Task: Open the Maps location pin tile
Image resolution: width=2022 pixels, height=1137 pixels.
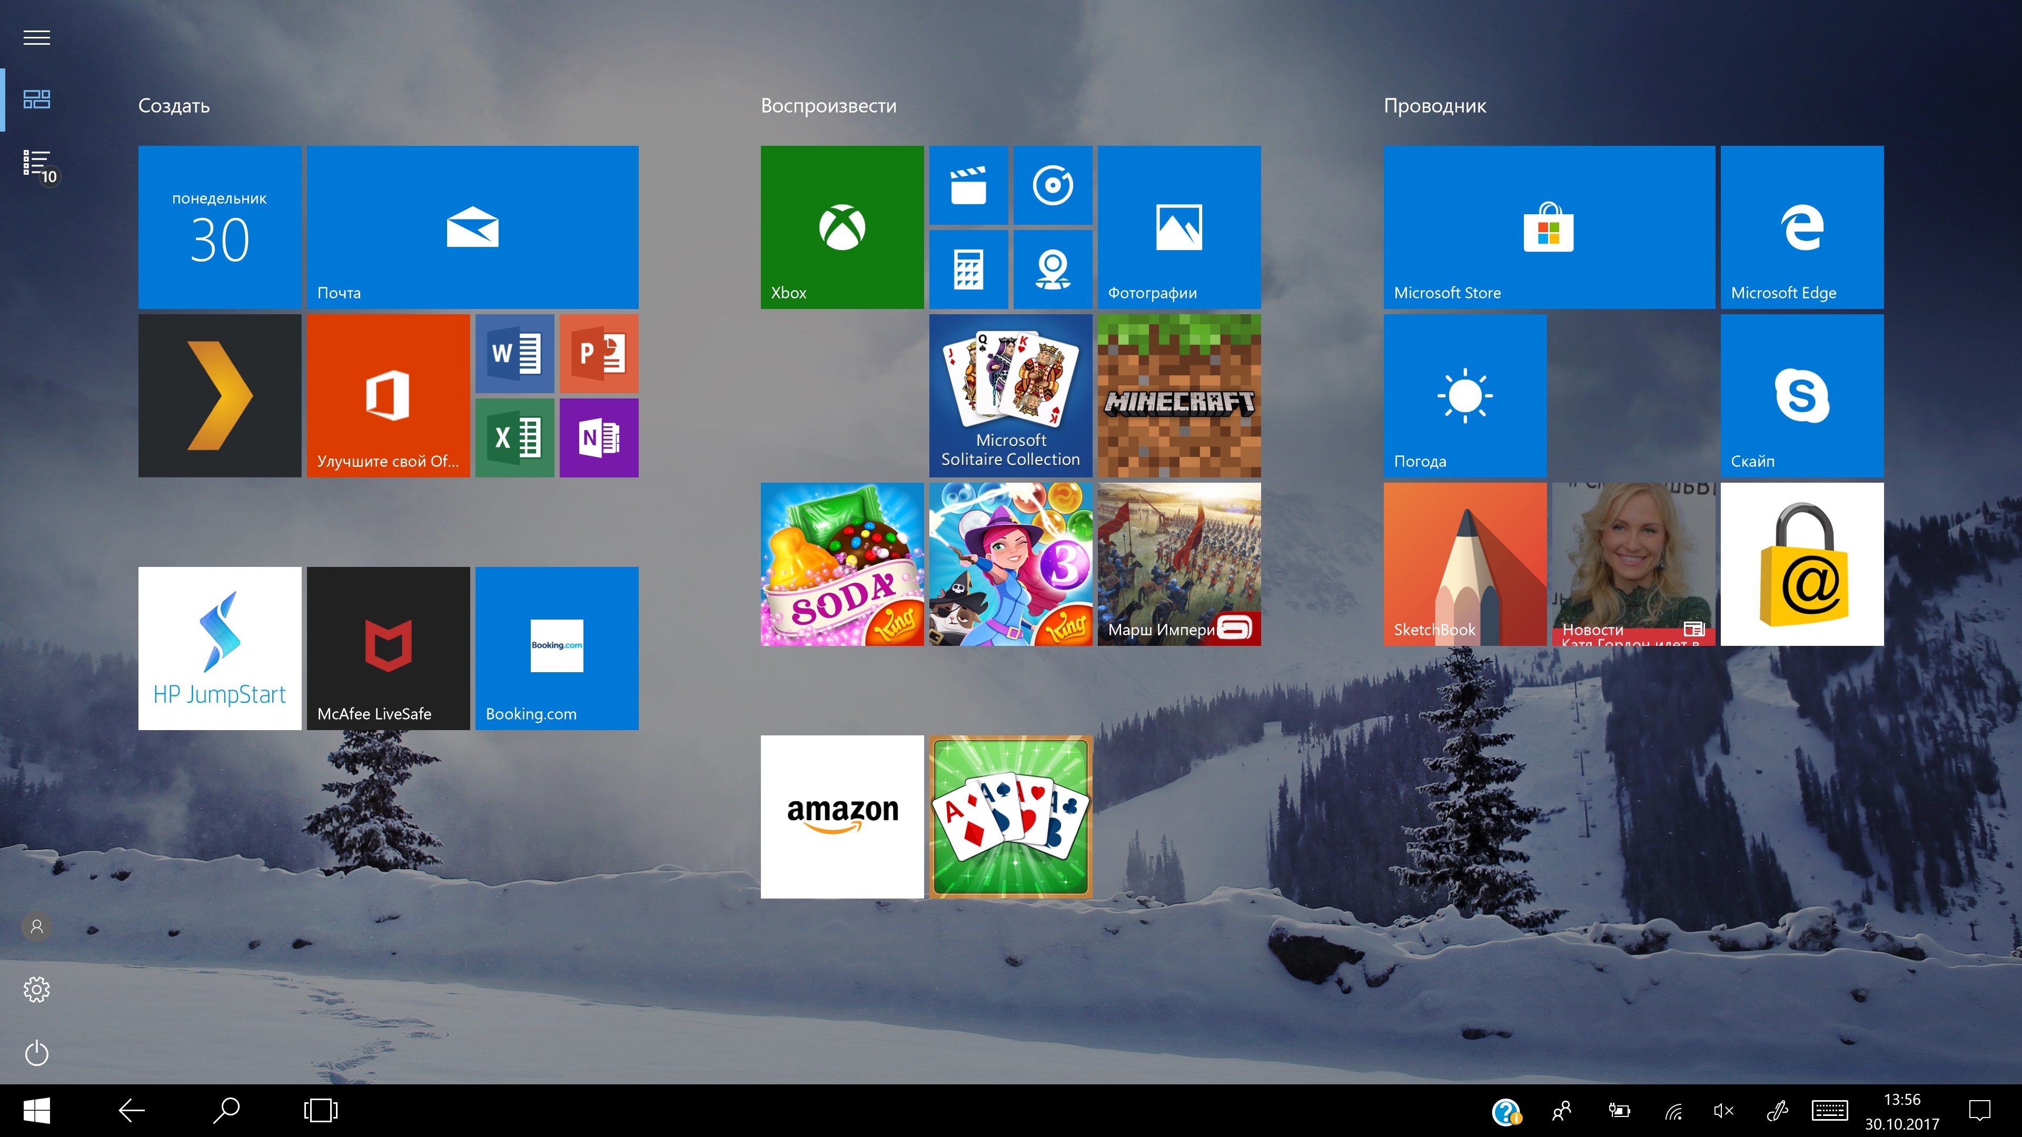Action: tap(1053, 269)
